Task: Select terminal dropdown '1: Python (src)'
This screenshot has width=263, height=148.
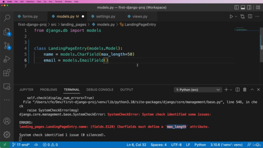Action: pyautogui.click(x=198, y=90)
